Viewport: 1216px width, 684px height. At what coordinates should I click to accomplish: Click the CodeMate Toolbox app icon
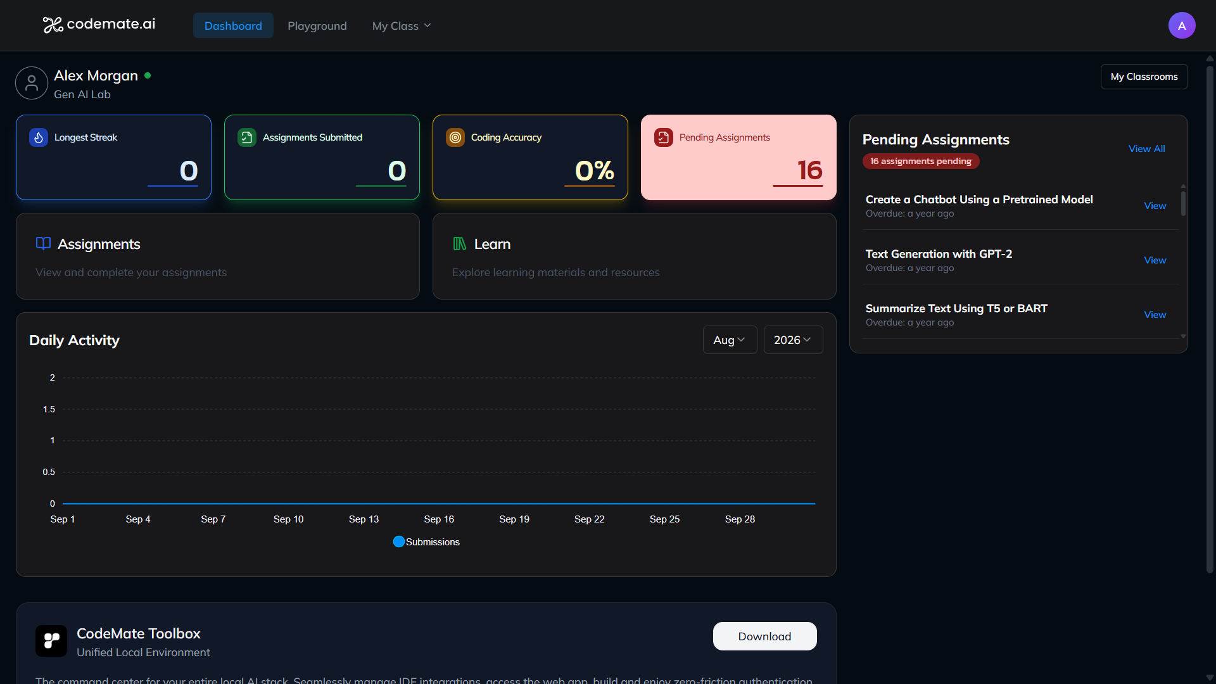(51, 641)
